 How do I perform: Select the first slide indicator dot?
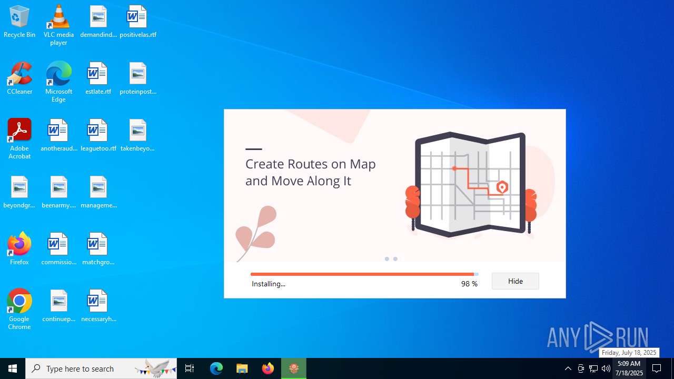387,259
